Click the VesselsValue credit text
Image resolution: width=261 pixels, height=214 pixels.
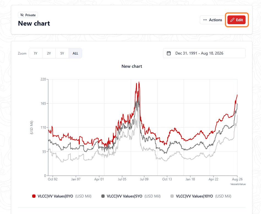coord(238,184)
